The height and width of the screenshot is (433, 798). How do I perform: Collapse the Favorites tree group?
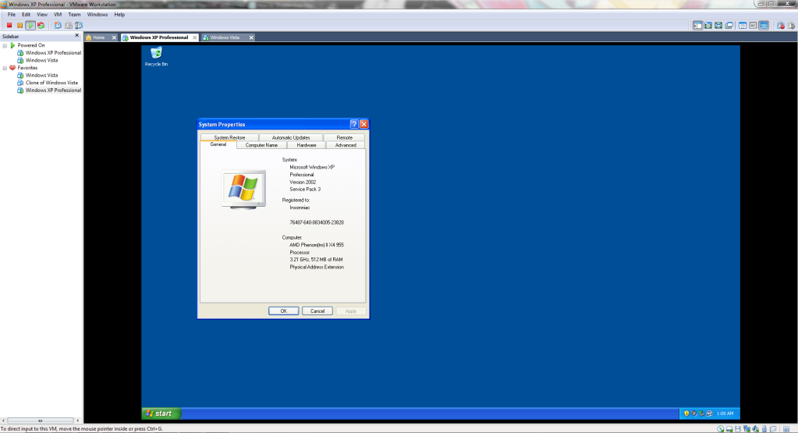click(x=5, y=68)
